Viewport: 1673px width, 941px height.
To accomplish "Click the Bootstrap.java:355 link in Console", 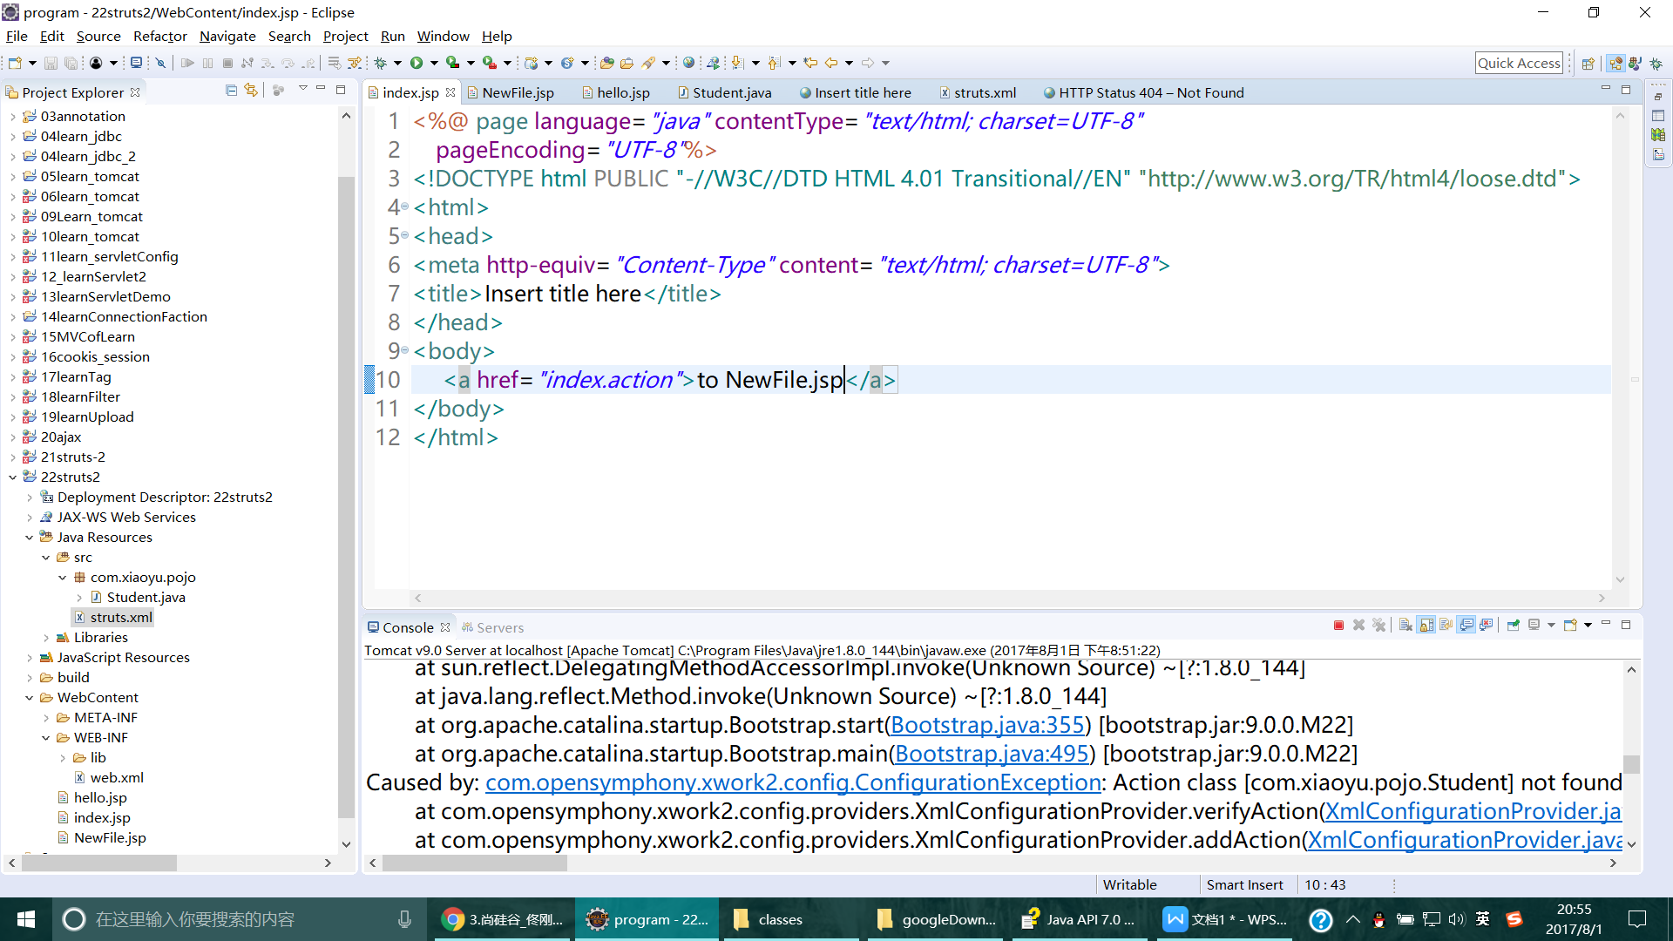I will pyautogui.click(x=987, y=725).
